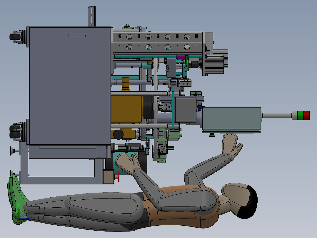Select the slotted vertical bracket on top of the cabinet
The height and width of the screenshot is (238, 317).
pos(91,16)
